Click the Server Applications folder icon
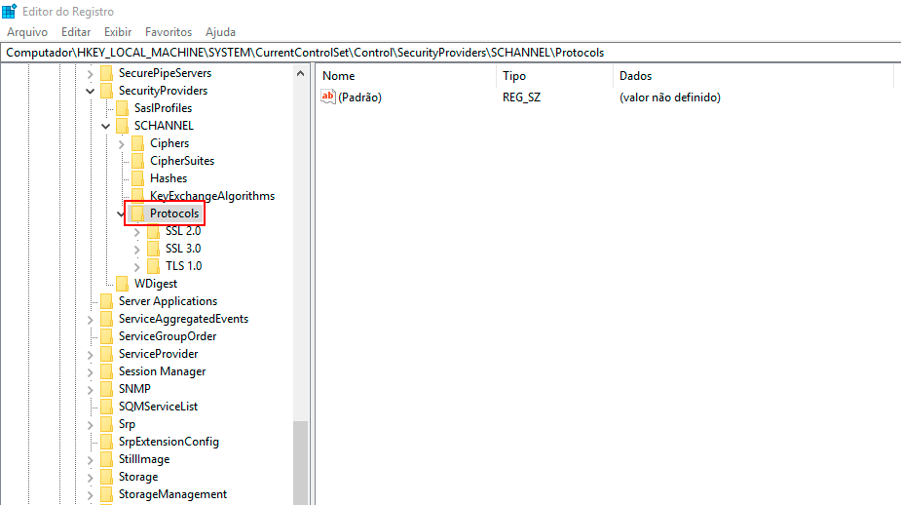The width and height of the screenshot is (901, 505). (x=106, y=301)
